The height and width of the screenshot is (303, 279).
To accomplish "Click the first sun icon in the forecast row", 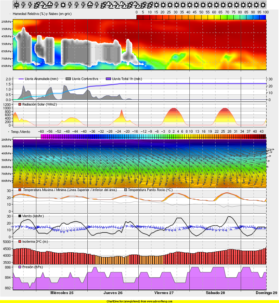I will (17, 5).
